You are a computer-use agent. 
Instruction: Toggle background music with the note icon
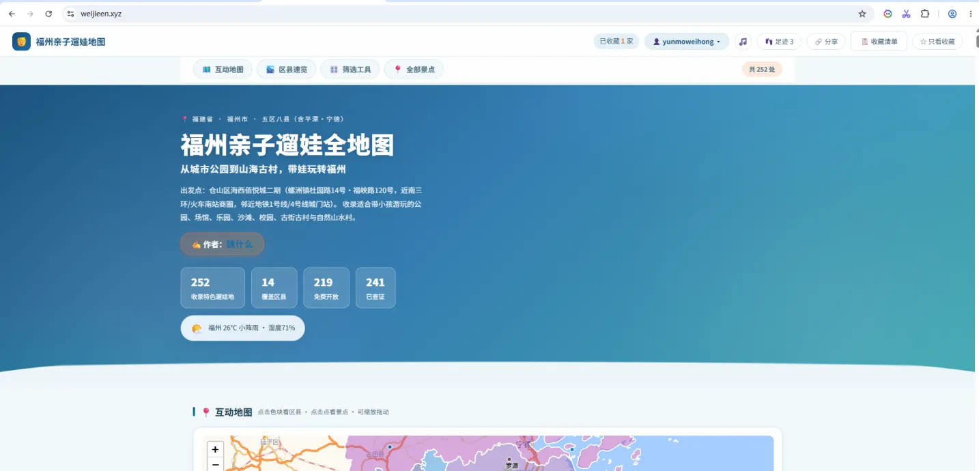tap(743, 42)
